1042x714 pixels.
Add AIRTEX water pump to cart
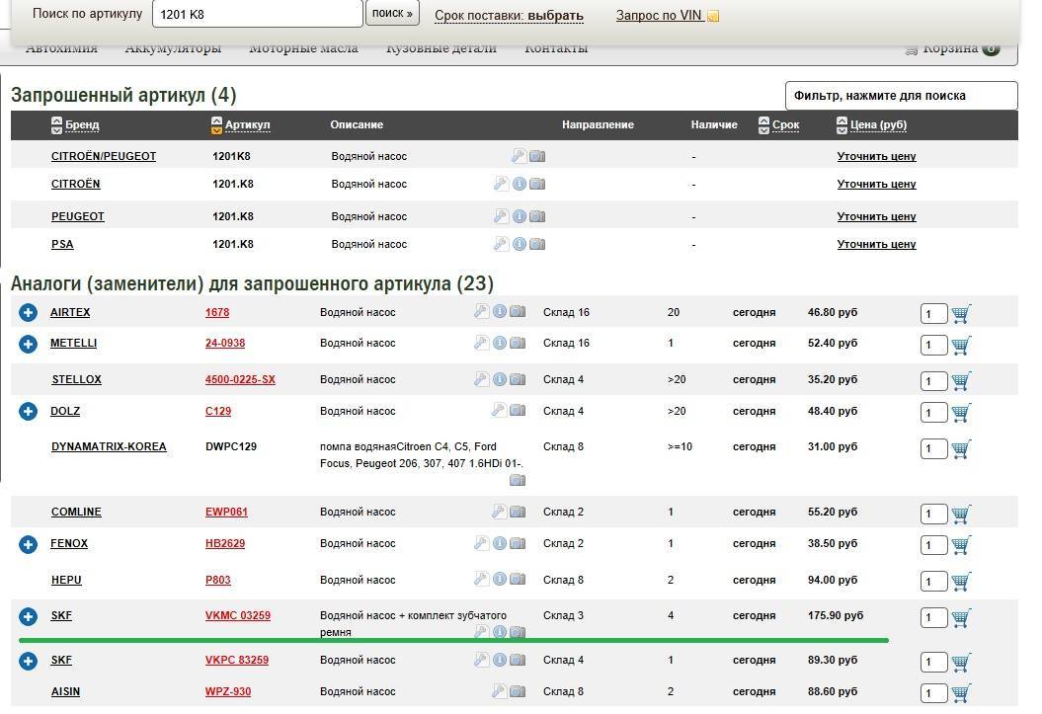pos(961,314)
